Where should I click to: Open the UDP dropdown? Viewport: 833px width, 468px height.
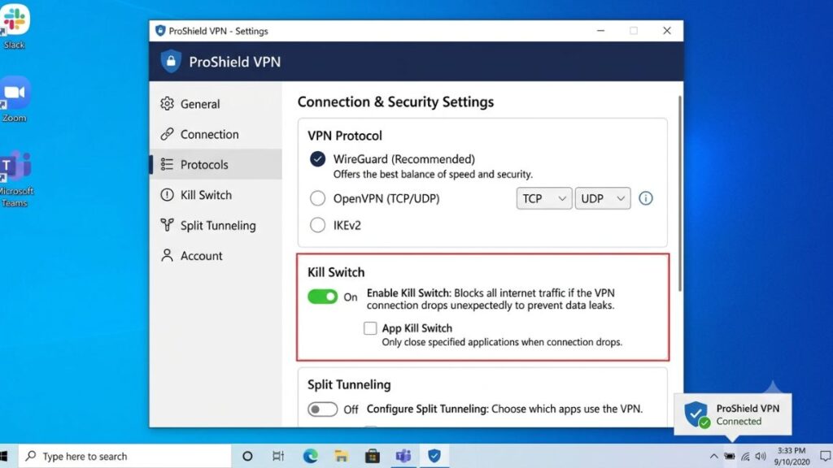pos(603,198)
